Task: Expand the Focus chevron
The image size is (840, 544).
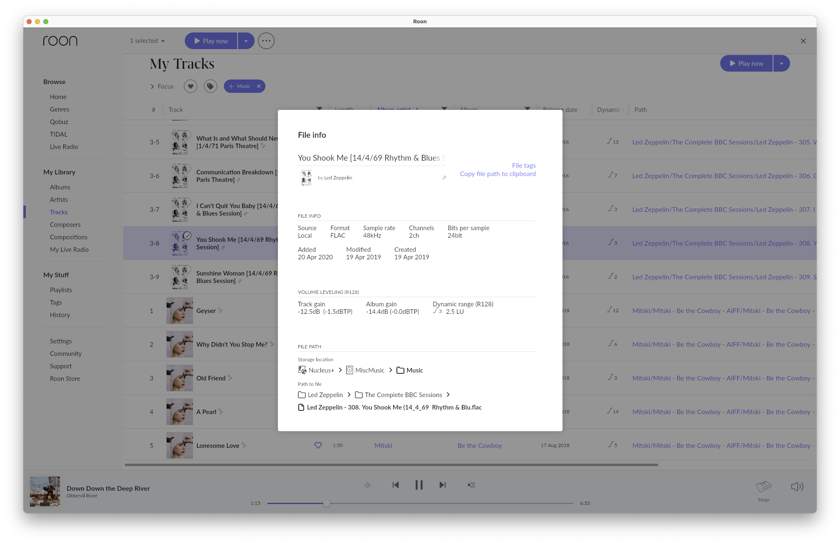Action: pyautogui.click(x=152, y=86)
